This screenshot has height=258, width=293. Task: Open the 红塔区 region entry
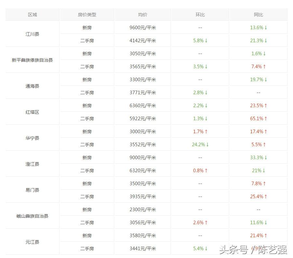pos(32,112)
